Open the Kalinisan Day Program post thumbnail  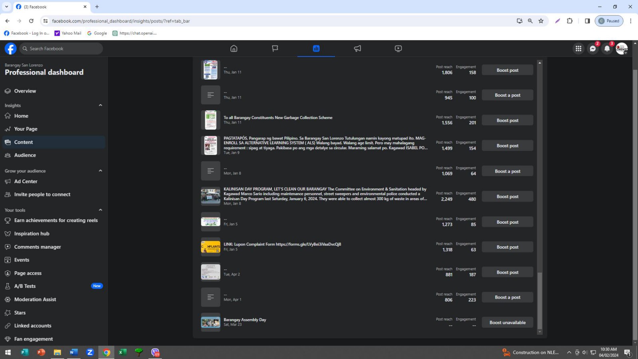[x=211, y=196]
